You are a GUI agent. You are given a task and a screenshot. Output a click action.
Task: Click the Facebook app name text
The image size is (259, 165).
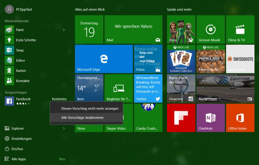pyautogui.click(x=23, y=99)
